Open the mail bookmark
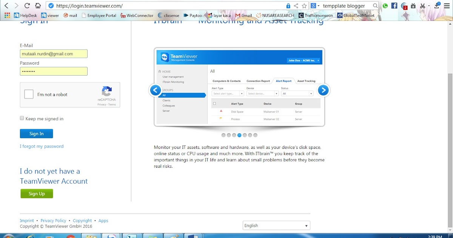Viewport: 453px width, 238px height. tap(70, 15)
